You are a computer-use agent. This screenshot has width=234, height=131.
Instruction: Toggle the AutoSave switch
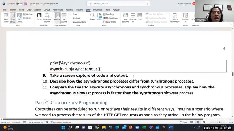(19, 4)
